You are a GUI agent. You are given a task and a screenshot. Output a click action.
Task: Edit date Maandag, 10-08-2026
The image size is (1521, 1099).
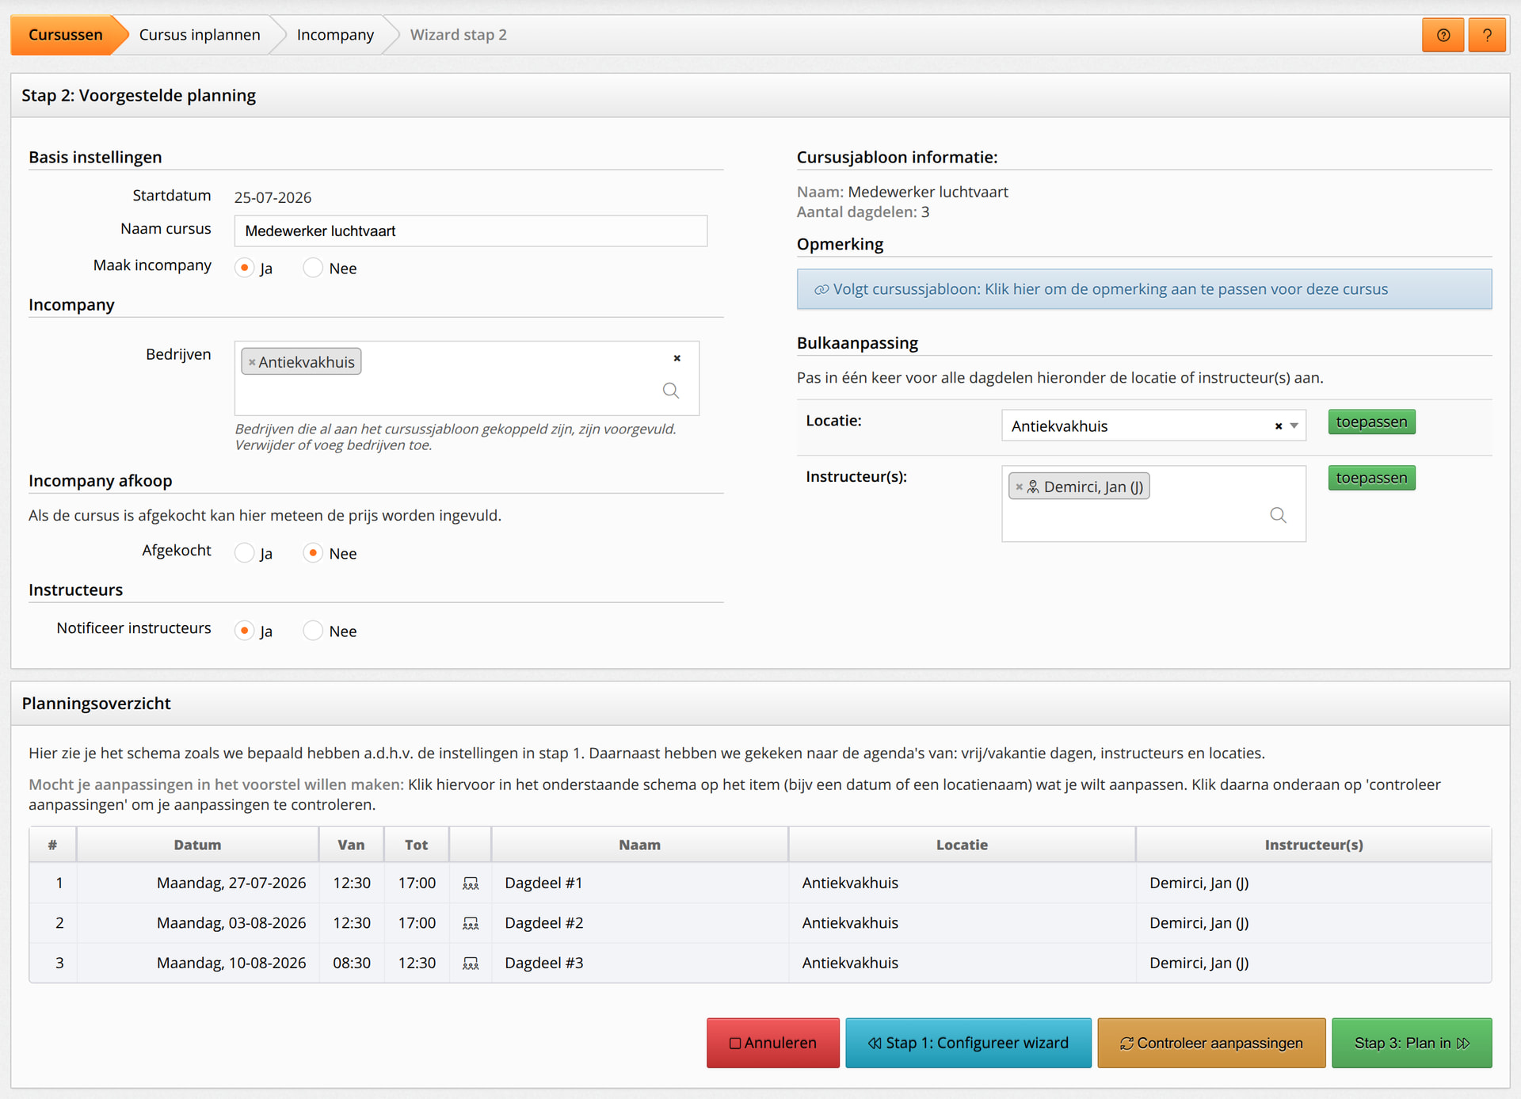[231, 963]
